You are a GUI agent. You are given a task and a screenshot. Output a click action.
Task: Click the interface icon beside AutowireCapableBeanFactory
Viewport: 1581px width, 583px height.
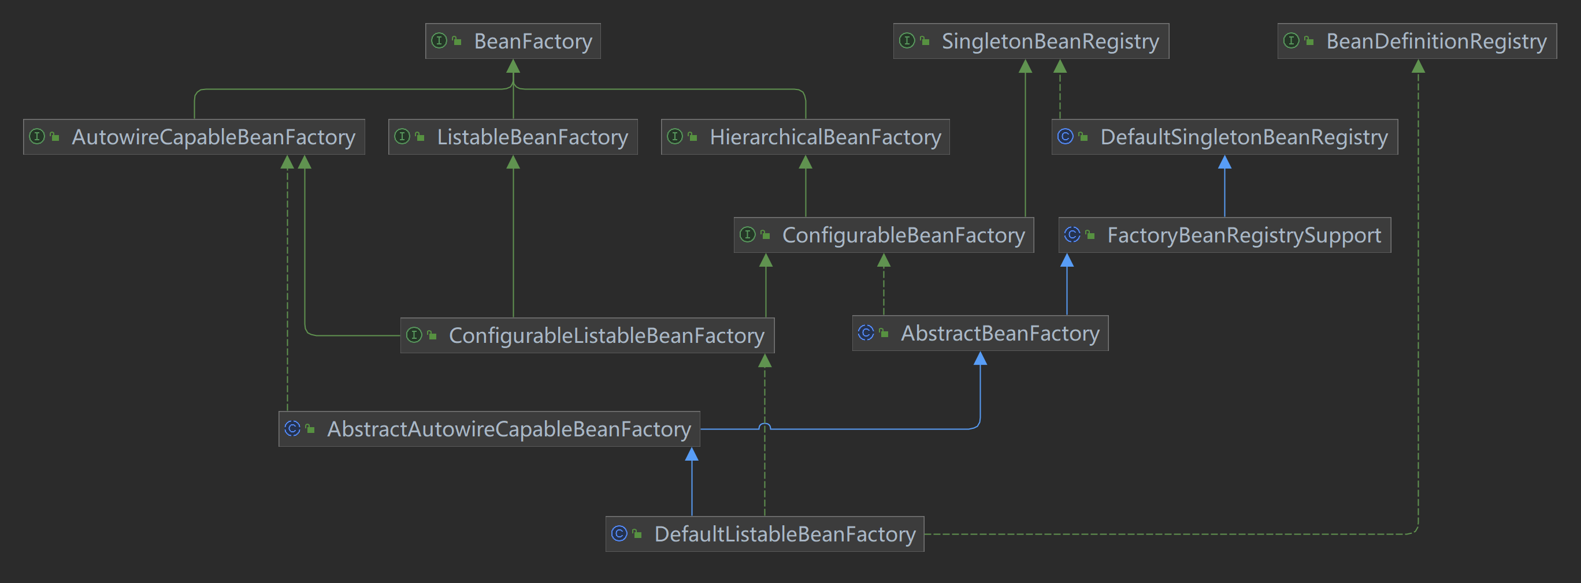tap(37, 137)
